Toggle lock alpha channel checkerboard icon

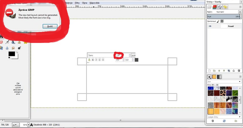pos(222,21)
